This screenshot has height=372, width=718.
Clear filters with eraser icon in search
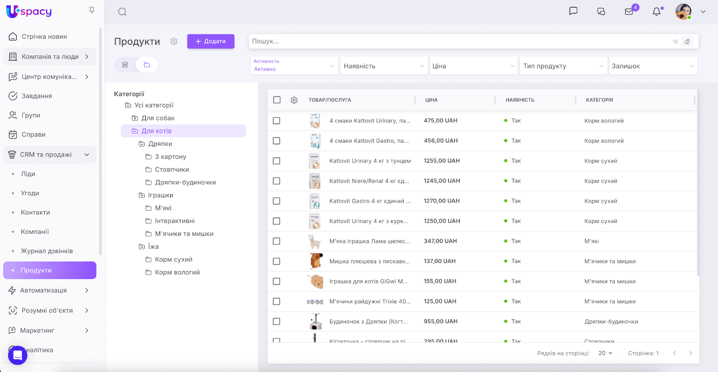[687, 41]
